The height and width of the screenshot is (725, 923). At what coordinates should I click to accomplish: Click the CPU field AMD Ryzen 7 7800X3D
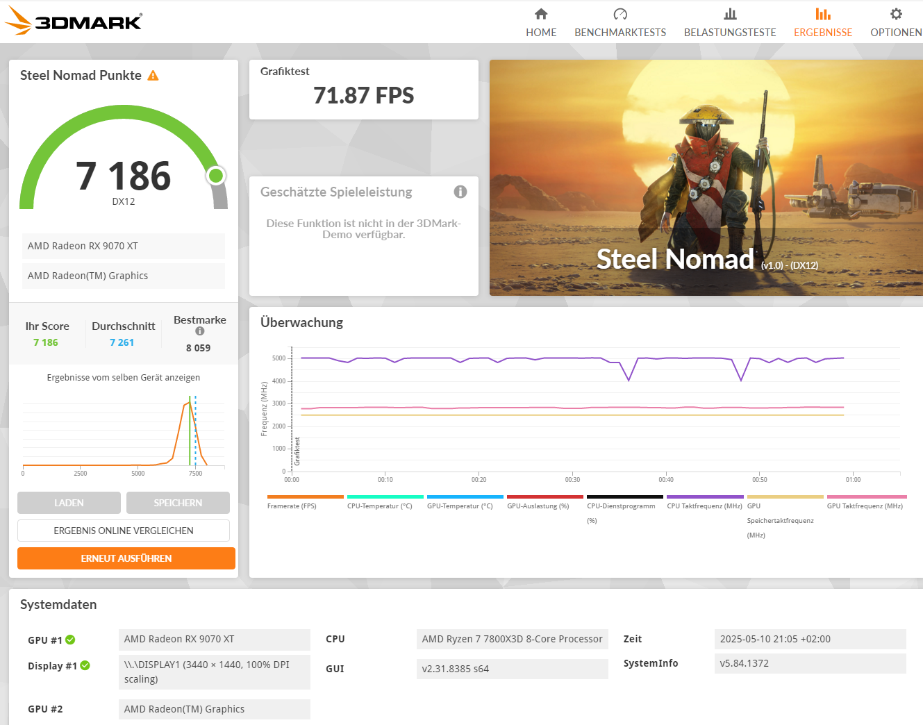coord(513,639)
